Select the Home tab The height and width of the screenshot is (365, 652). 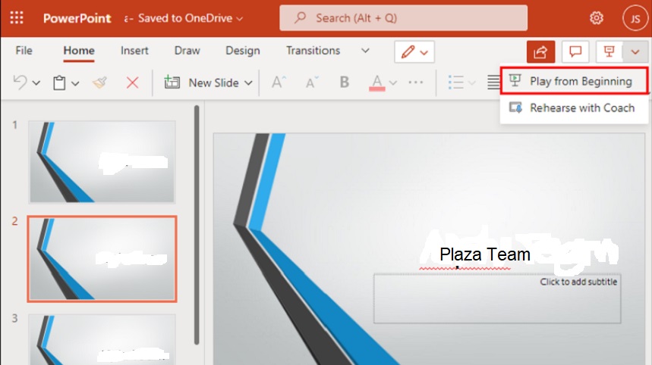click(x=79, y=51)
